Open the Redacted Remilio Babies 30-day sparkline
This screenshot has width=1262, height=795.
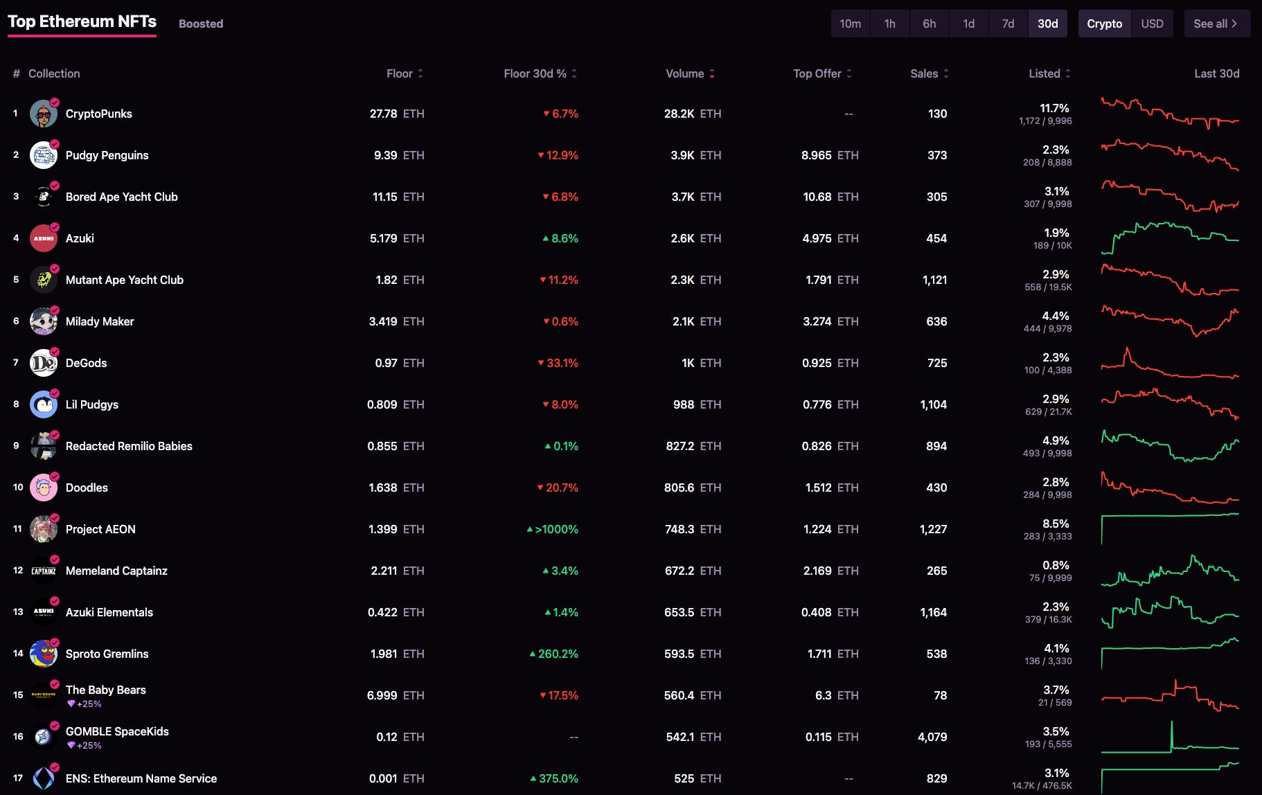1170,446
